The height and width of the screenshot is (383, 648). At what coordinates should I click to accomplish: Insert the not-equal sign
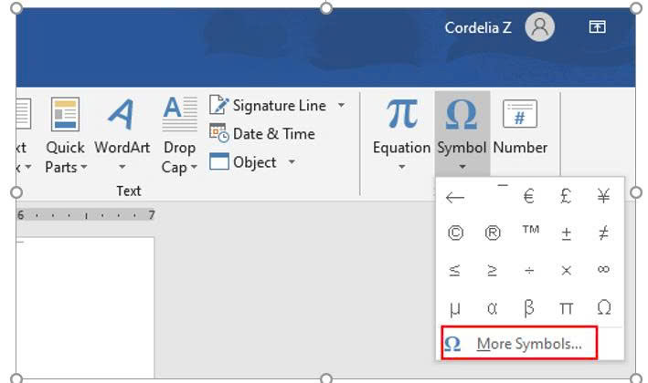[603, 233]
